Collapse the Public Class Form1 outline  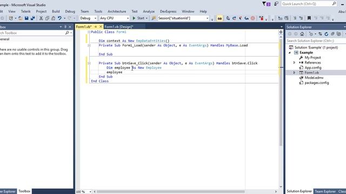pyautogui.click(x=89, y=32)
